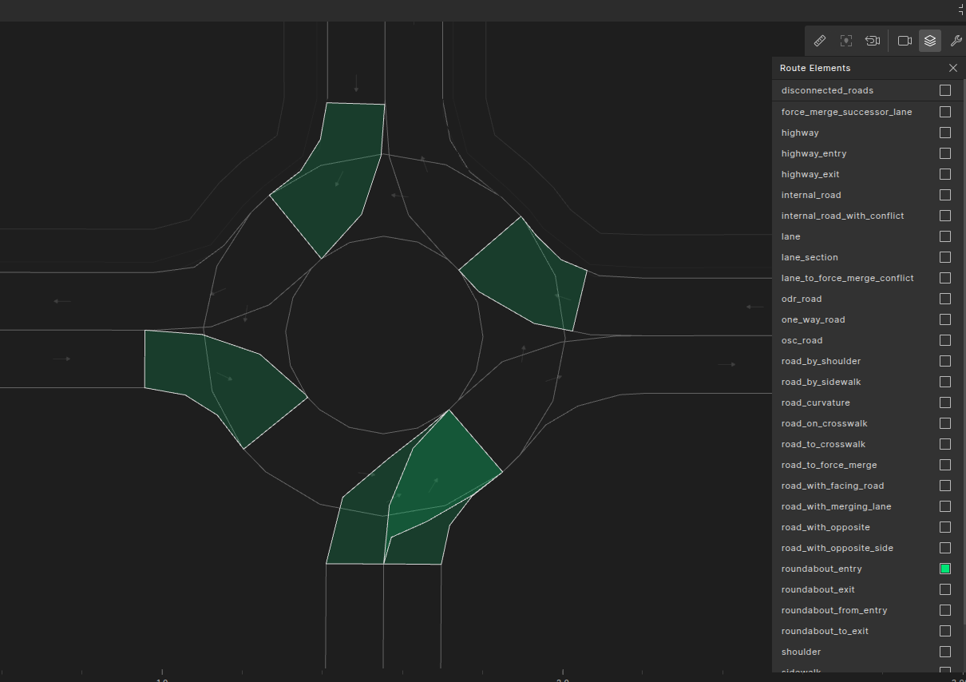Open the camera settings icon

click(905, 41)
